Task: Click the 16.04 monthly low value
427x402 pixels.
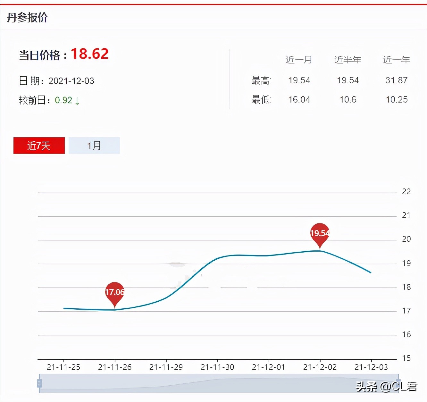Action: pyautogui.click(x=299, y=100)
